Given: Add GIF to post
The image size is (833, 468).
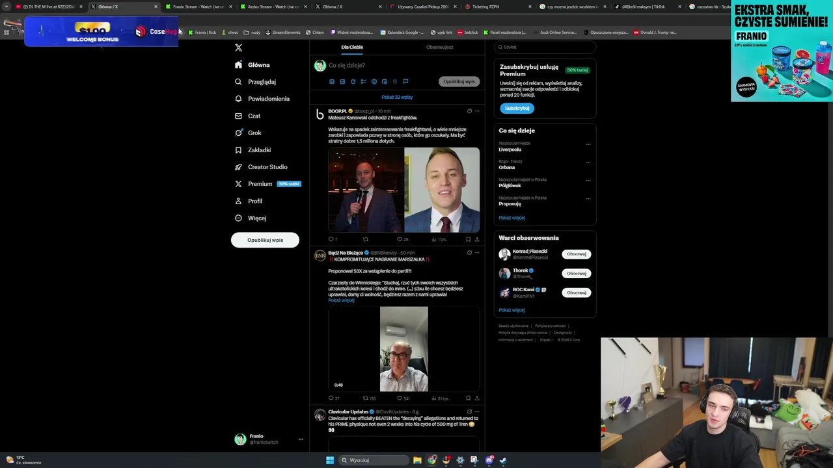Looking at the screenshot, I should [342, 81].
